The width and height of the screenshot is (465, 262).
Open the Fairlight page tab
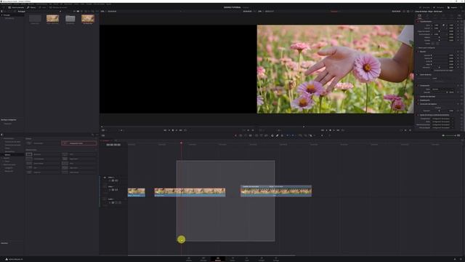262,259
